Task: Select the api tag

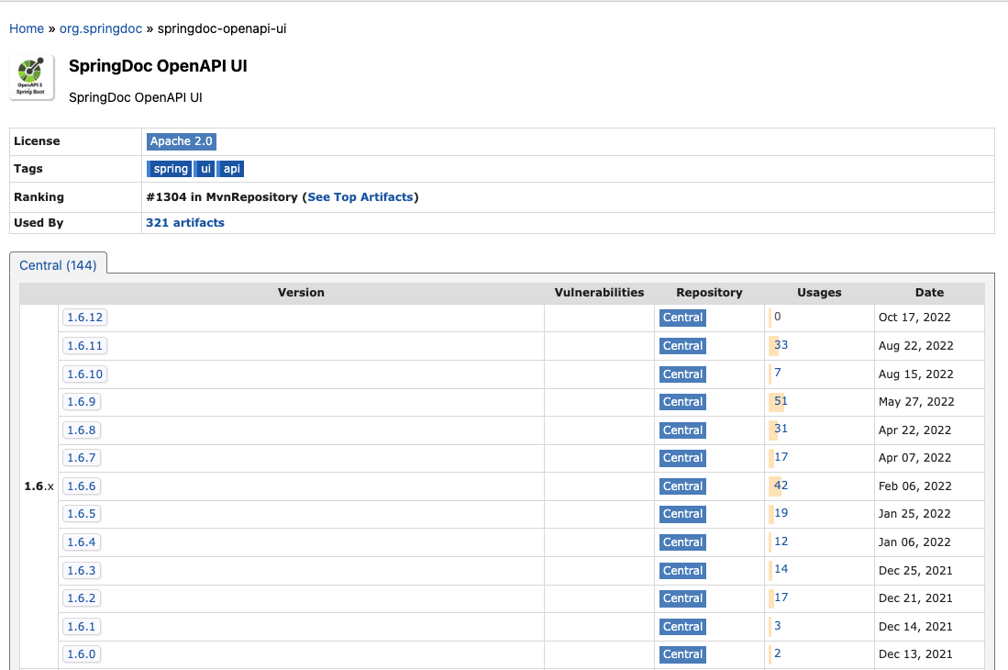Action: click(231, 169)
